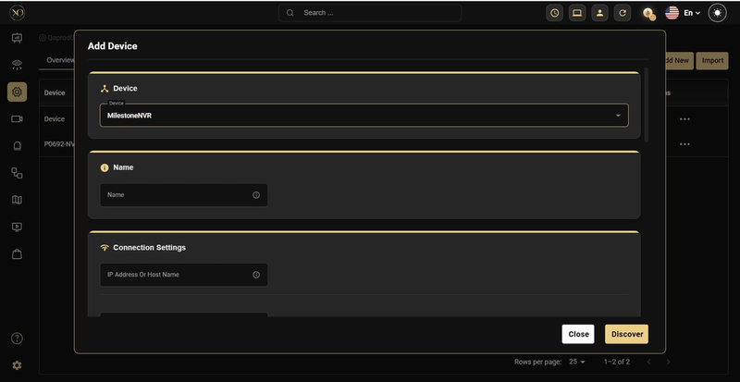
Task: Click the Device column header
Action: click(55, 92)
